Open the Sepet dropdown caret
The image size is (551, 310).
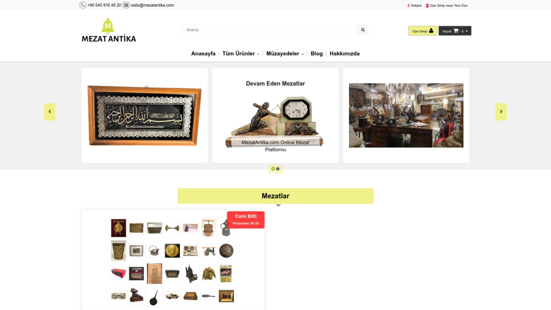click(467, 31)
